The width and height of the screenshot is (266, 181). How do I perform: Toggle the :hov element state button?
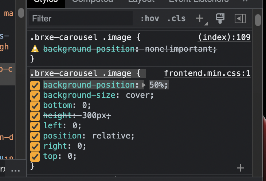149,19
